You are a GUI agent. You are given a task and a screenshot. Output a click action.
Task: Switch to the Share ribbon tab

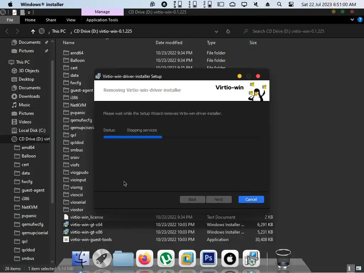51,20
